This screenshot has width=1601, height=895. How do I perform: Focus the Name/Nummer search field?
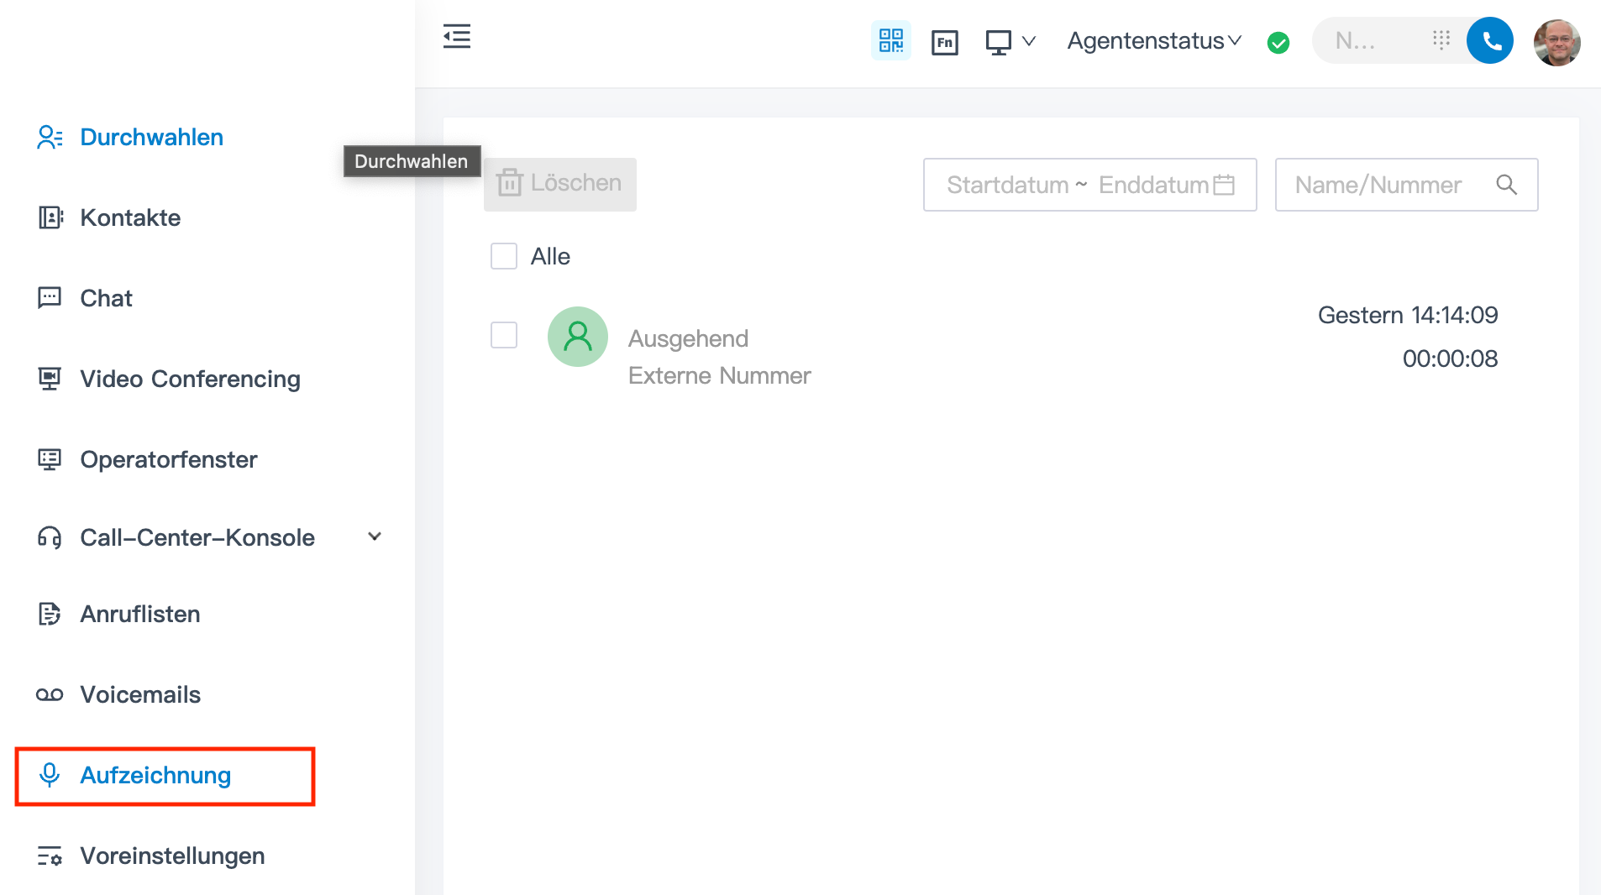click(x=1390, y=185)
